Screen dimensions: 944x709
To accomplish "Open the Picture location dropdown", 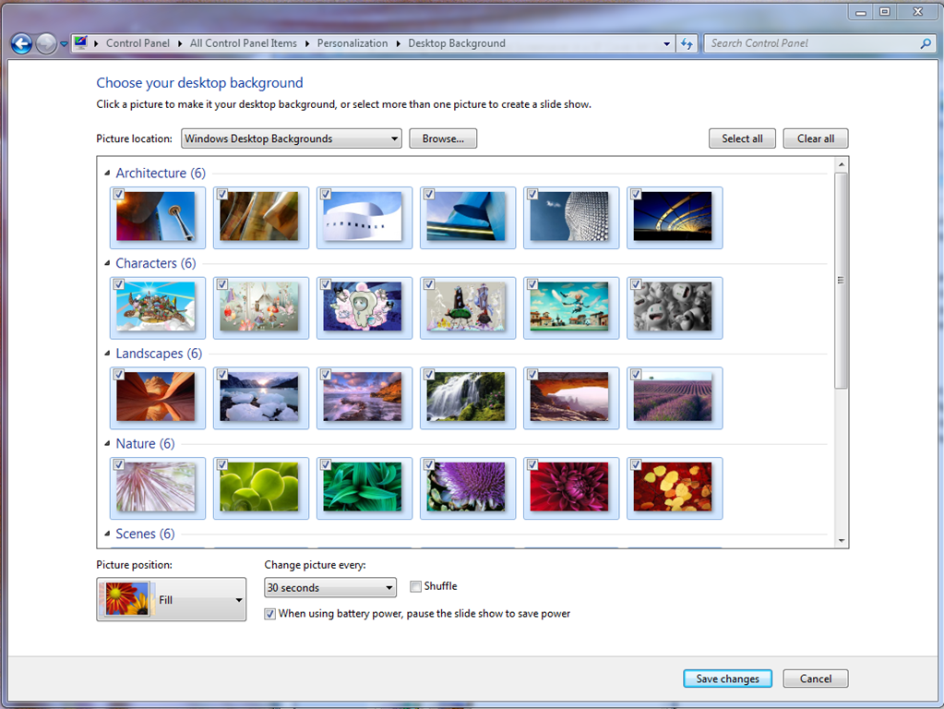I will coord(292,138).
